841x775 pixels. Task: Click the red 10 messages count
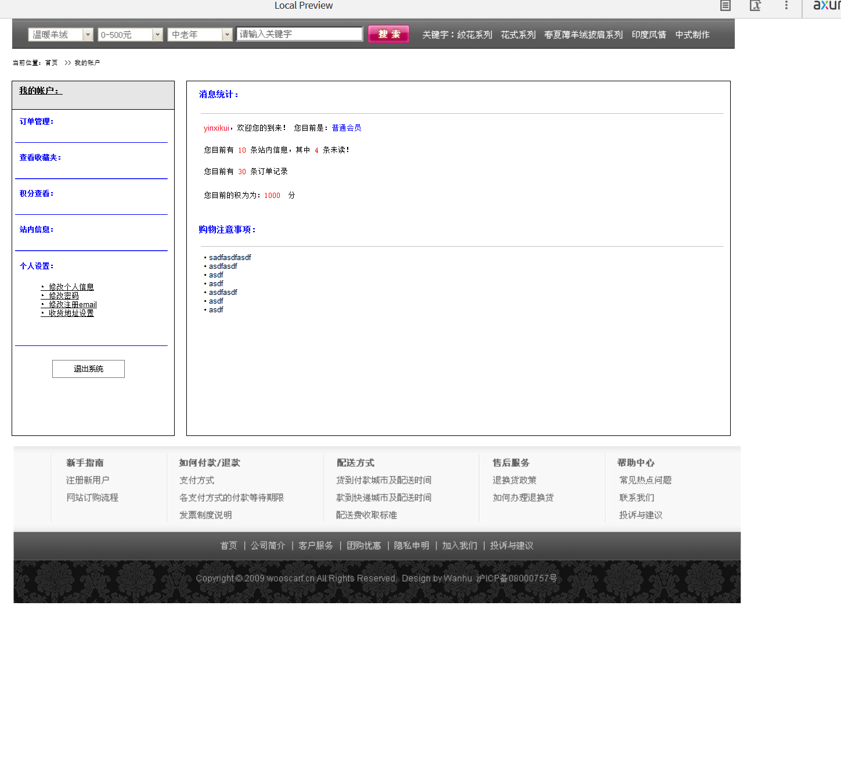point(242,150)
